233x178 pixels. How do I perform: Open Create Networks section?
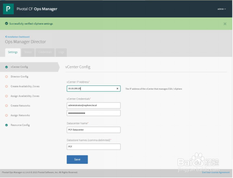(x=20, y=106)
